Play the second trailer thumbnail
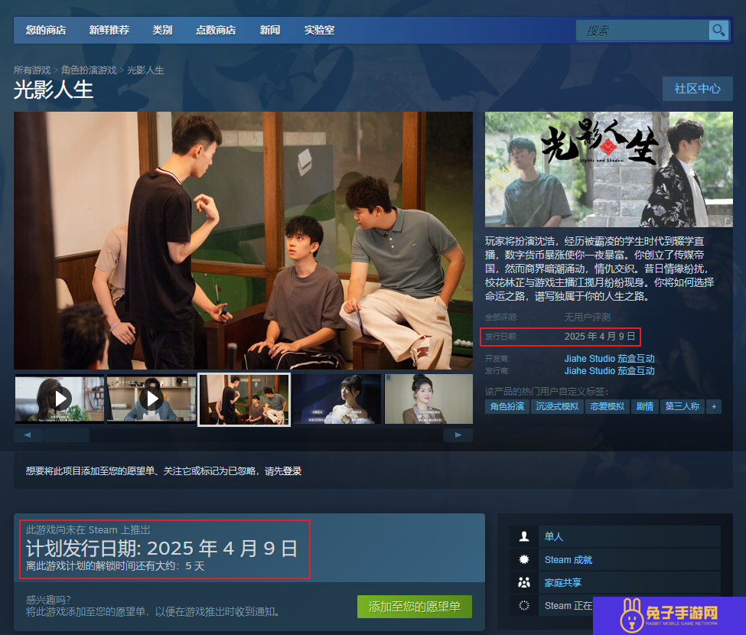Image resolution: width=746 pixels, height=635 pixels. [x=151, y=399]
